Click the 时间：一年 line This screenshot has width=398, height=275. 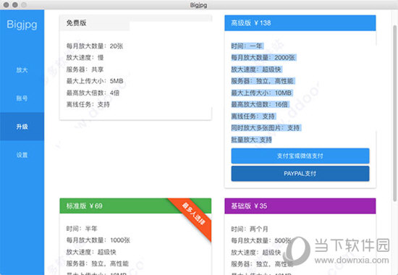click(247, 46)
